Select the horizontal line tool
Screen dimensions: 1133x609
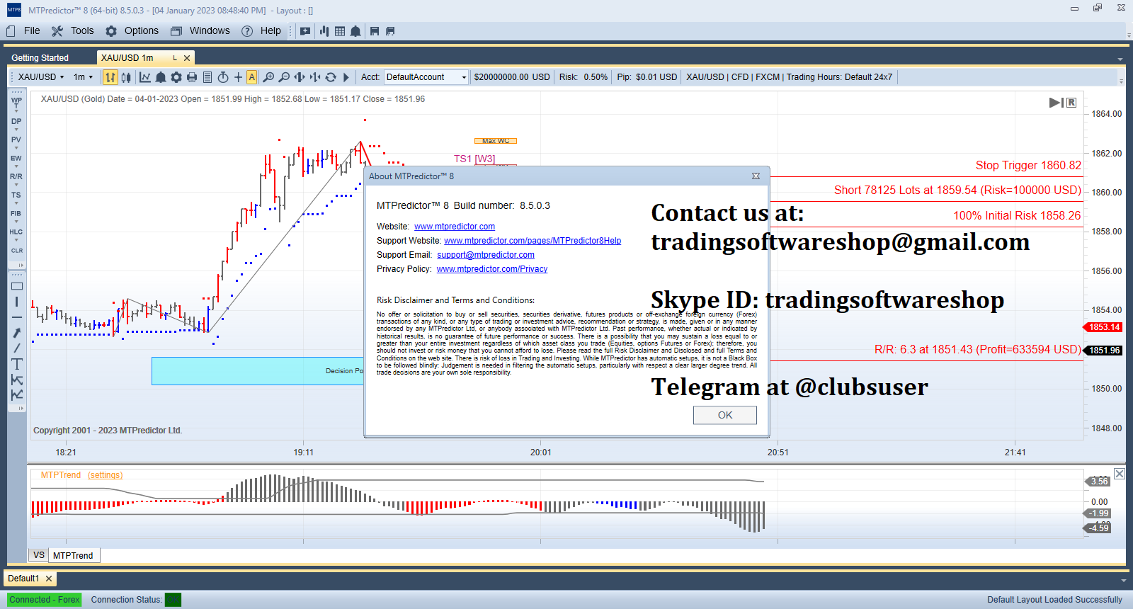click(17, 317)
